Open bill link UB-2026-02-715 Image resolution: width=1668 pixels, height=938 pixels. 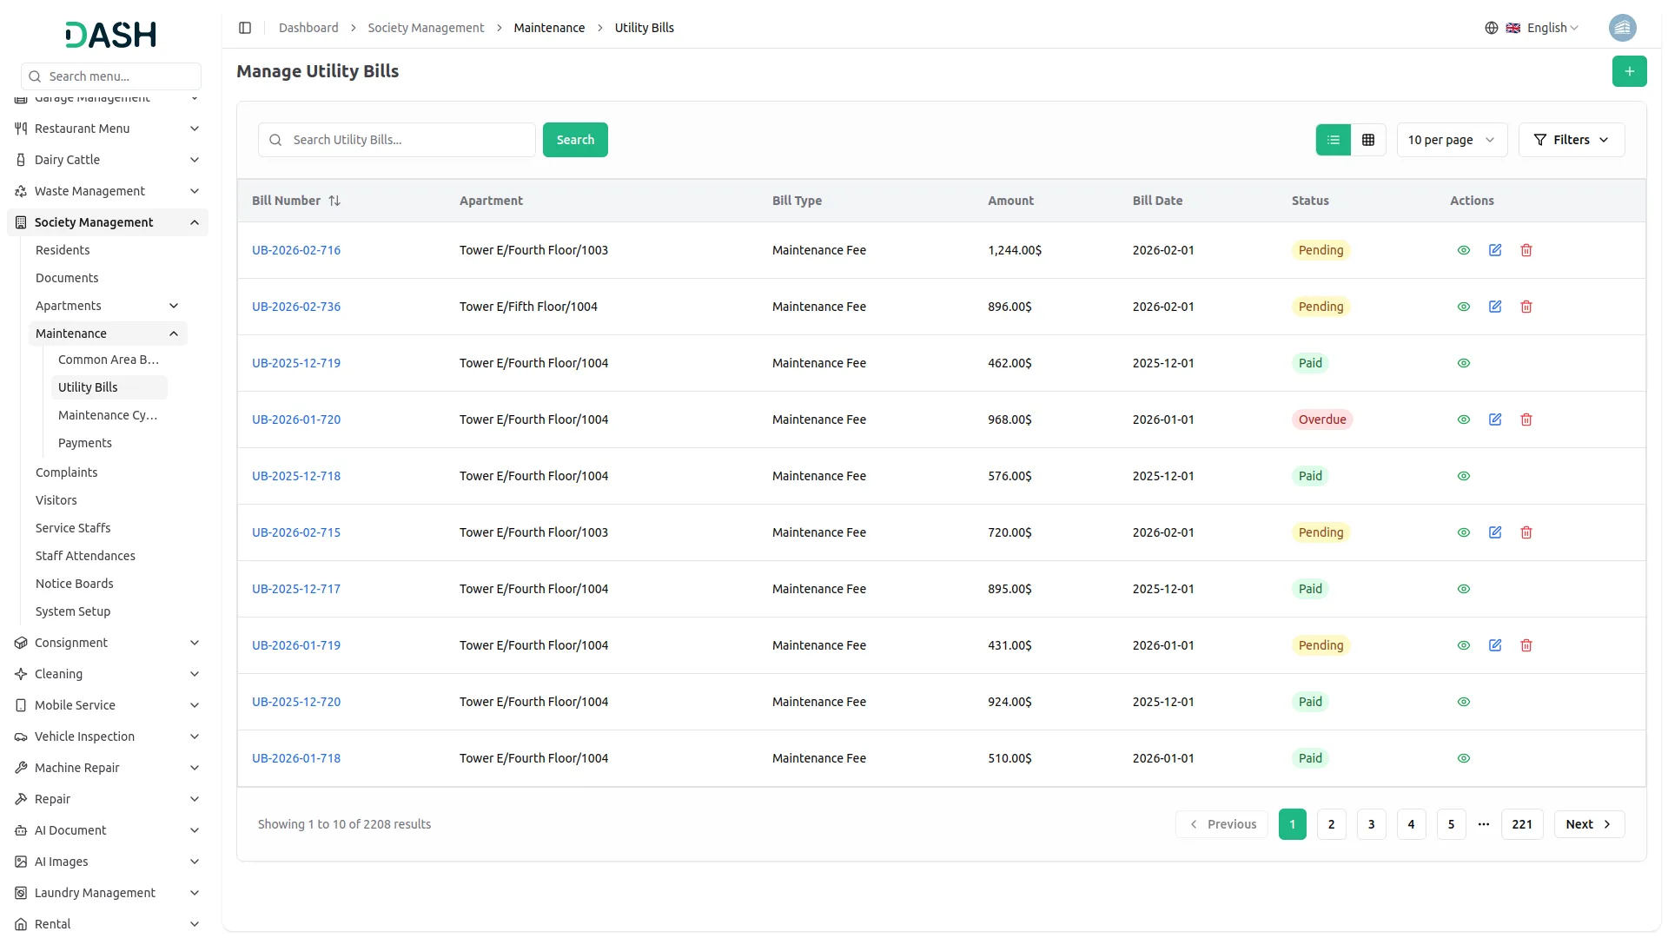[x=296, y=532]
